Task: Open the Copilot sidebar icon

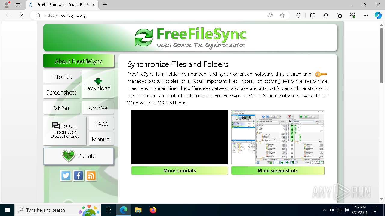Action: [x=378, y=15]
